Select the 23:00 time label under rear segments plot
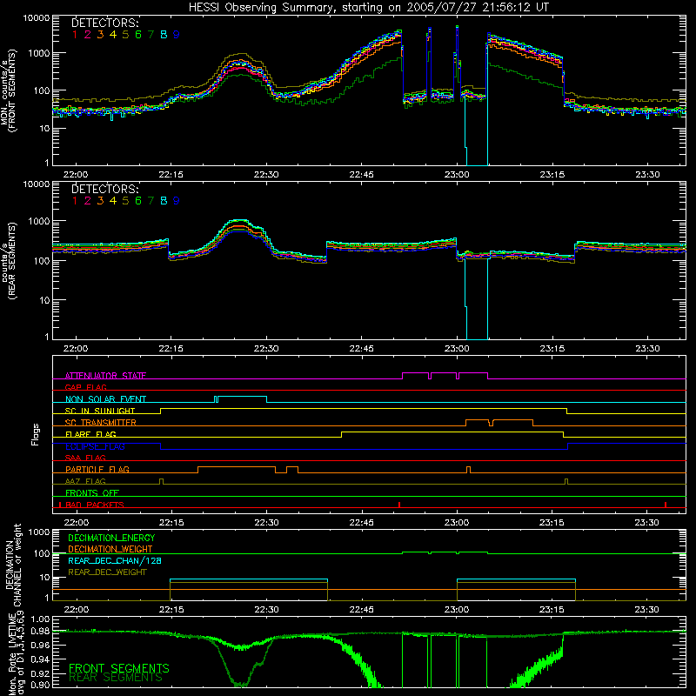This screenshot has width=696, height=696. point(457,349)
